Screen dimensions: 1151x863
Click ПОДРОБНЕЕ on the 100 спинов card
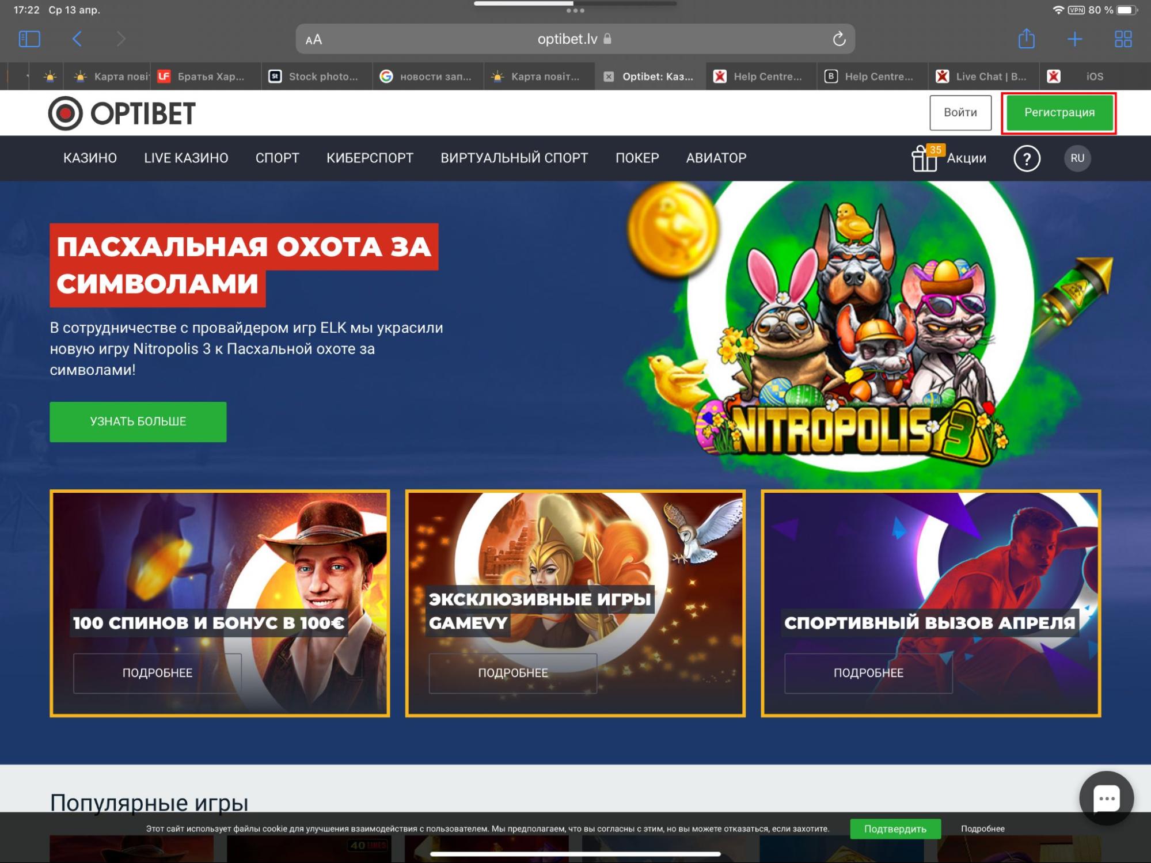pos(157,672)
